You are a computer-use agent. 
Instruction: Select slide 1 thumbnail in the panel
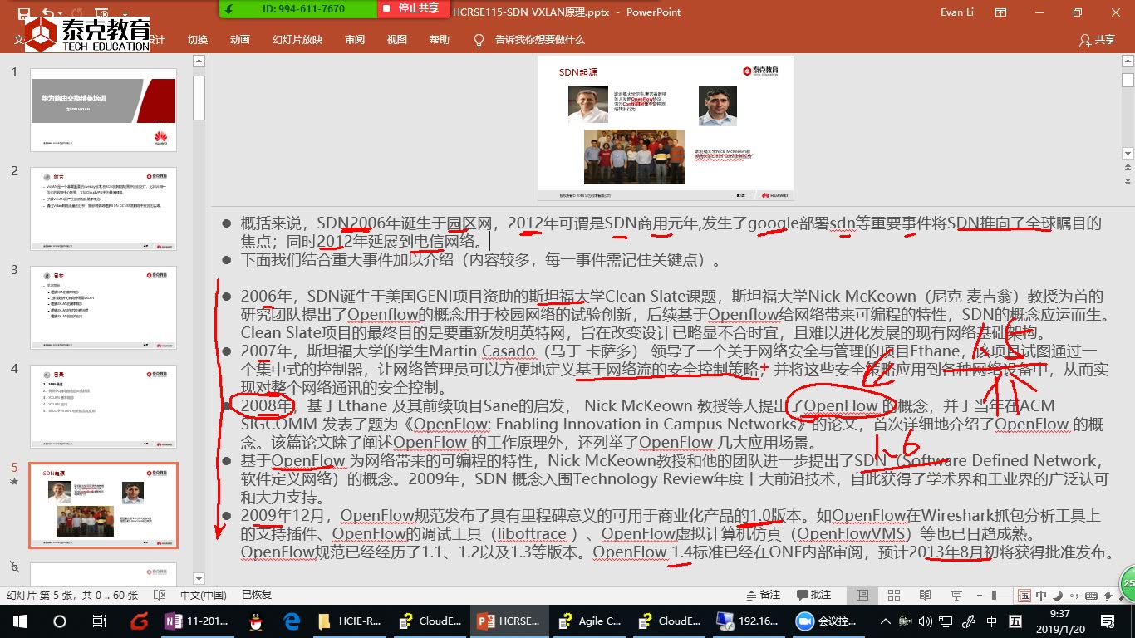(x=104, y=110)
